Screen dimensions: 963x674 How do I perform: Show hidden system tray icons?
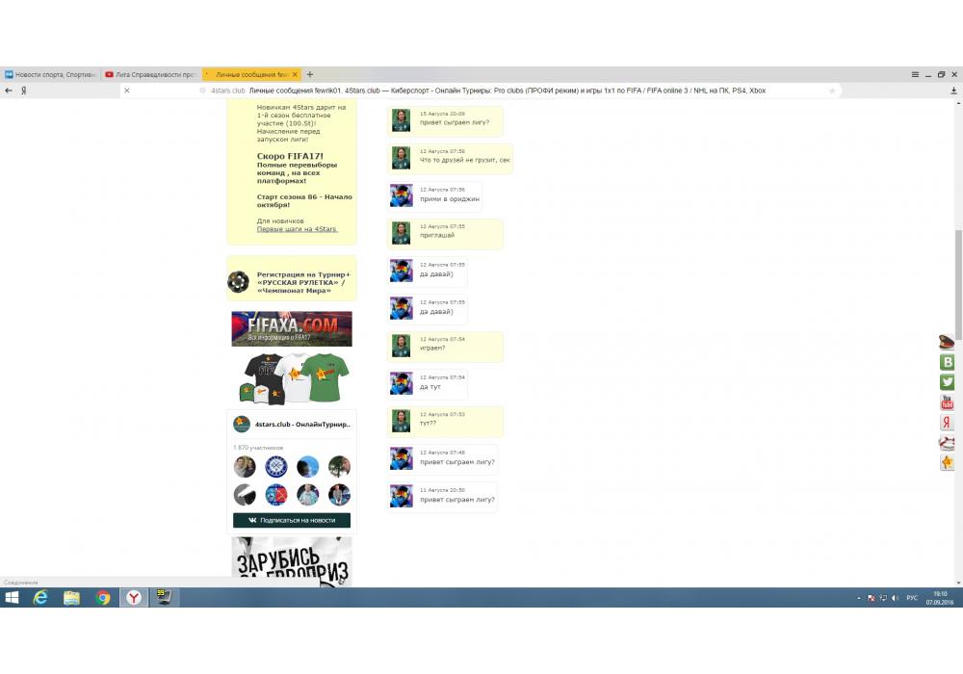(859, 598)
